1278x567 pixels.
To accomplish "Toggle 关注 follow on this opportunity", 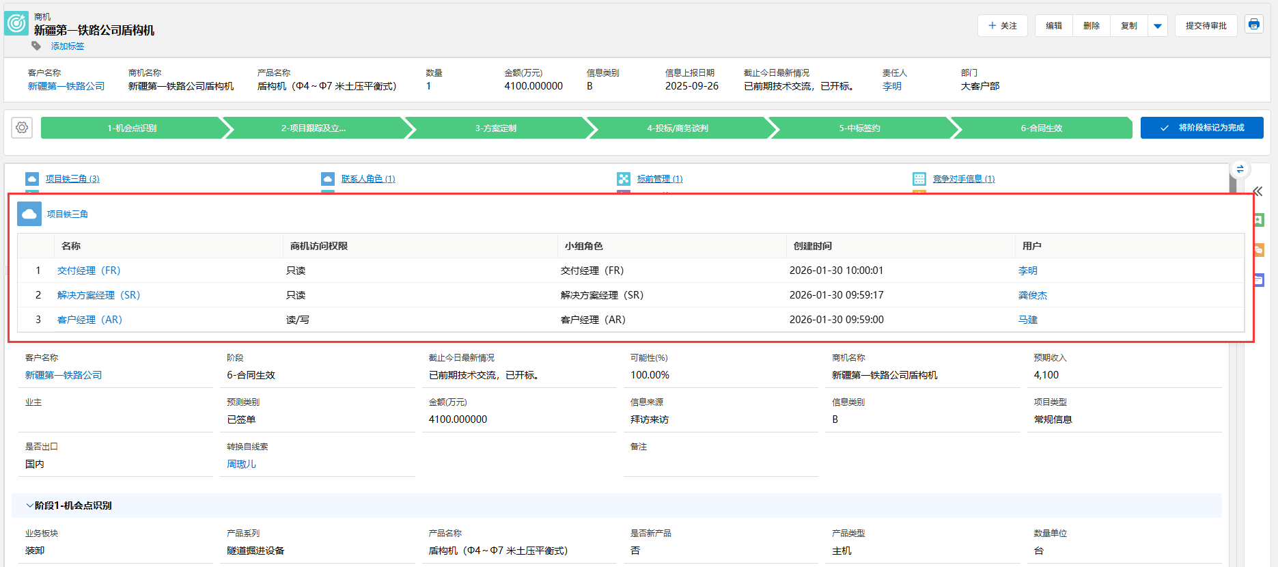I will [1002, 26].
